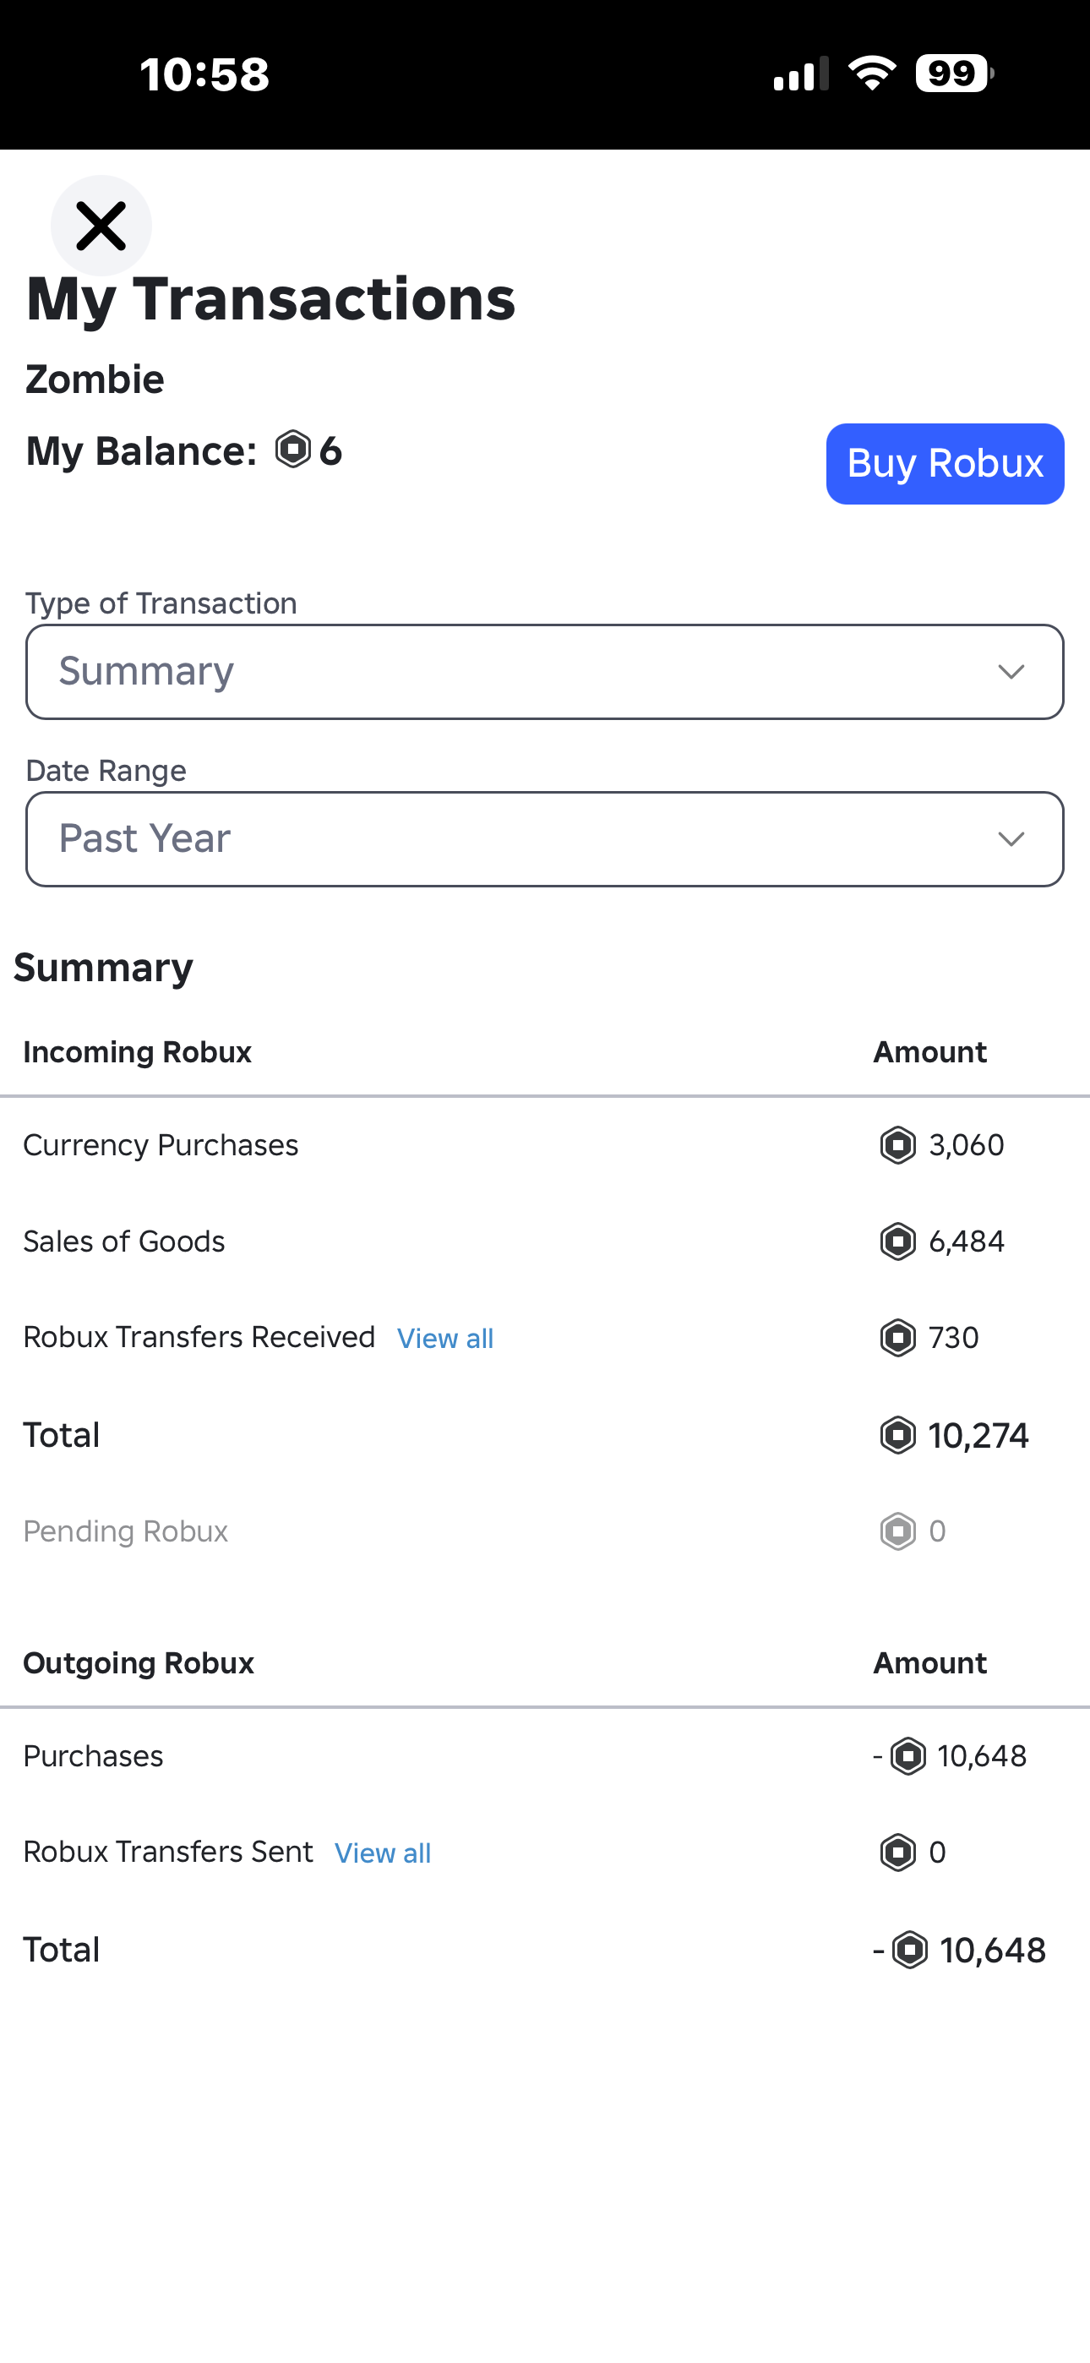Image resolution: width=1090 pixels, height=2363 pixels.
Task: Tap the Robux icon beside Robux Transfers Sent
Action: 897,1852
